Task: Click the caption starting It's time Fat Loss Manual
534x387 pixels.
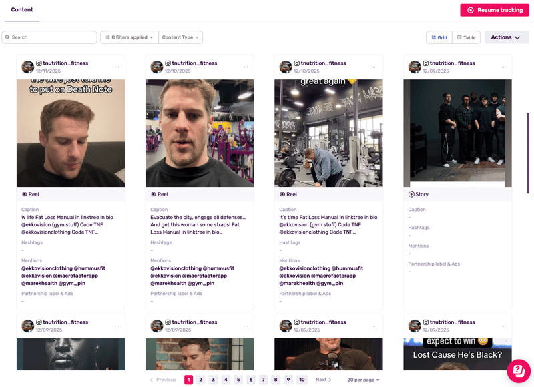Action: click(x=328, y=225)
